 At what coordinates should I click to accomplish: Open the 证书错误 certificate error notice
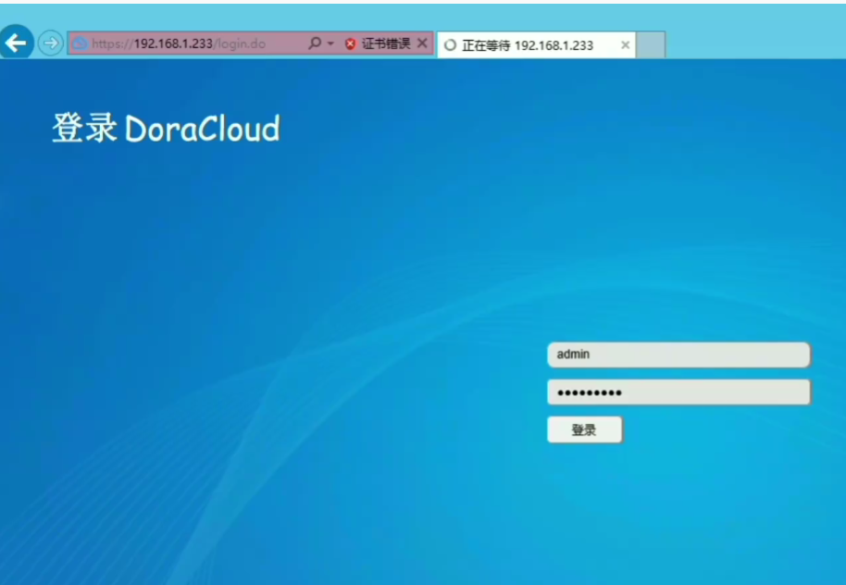point(386,44)
